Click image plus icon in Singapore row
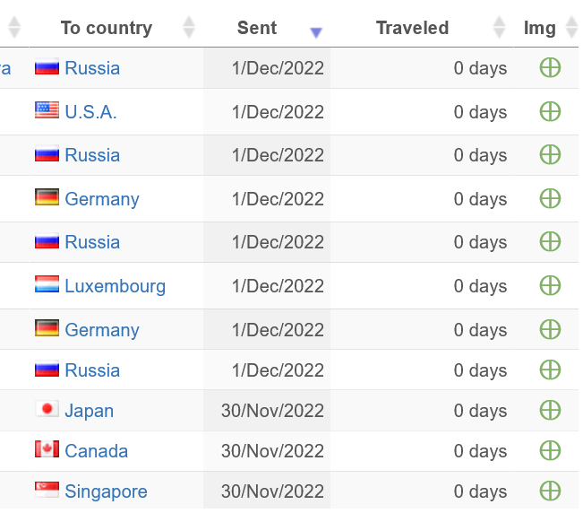The image size is (583, 513). coord(550,491)
